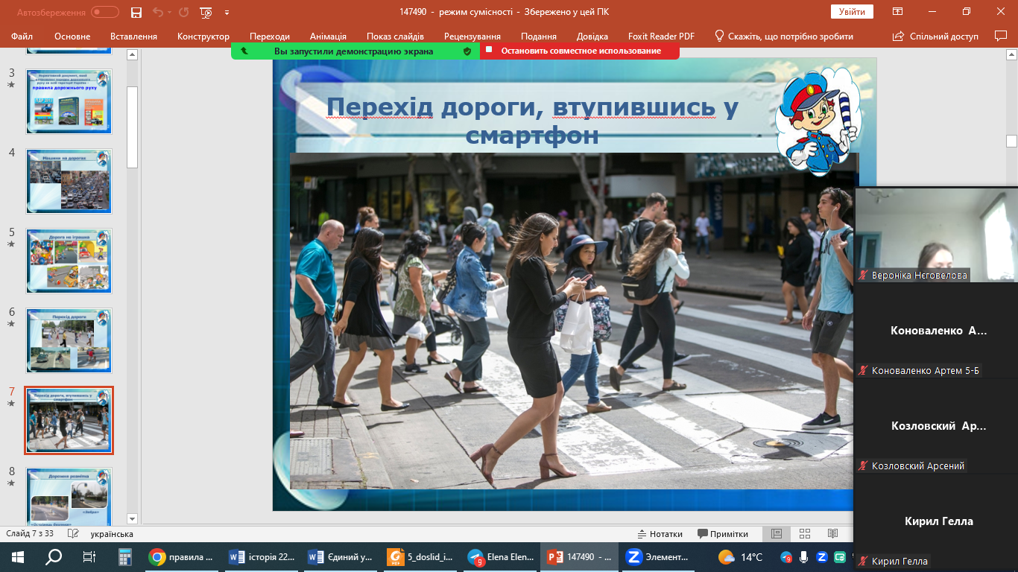This screenshot has height=572, width=1018.
Task: Toggle Нотатки notes pane
Action: coord(660,534)
